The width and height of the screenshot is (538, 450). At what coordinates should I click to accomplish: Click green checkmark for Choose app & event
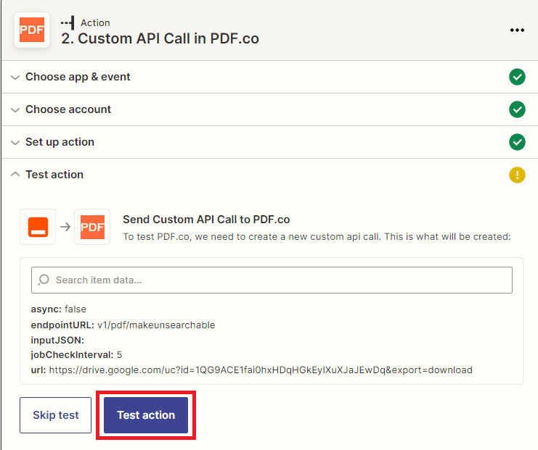click(x=517, y=77)
